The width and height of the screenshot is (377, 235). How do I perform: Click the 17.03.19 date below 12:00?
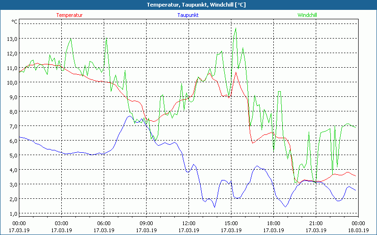tap(188, 230)
